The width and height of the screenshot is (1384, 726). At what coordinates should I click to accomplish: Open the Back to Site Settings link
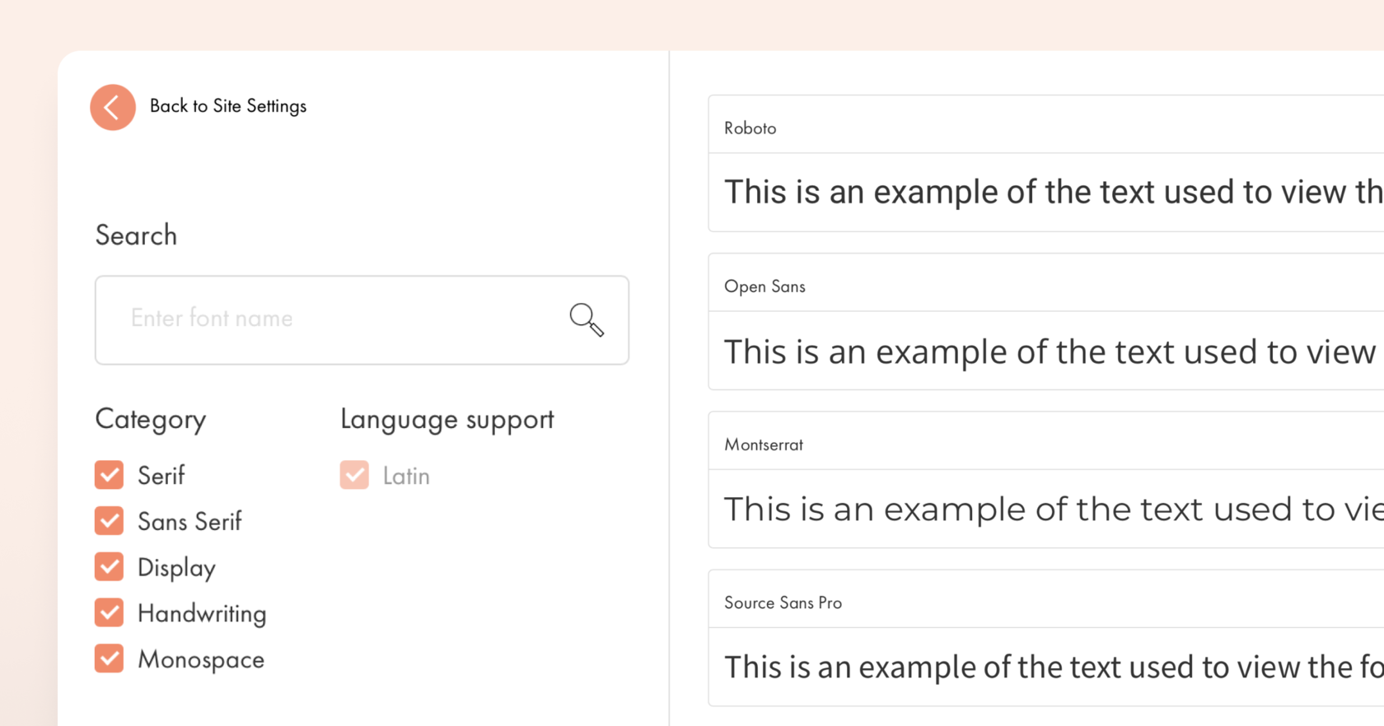[228, 106]
